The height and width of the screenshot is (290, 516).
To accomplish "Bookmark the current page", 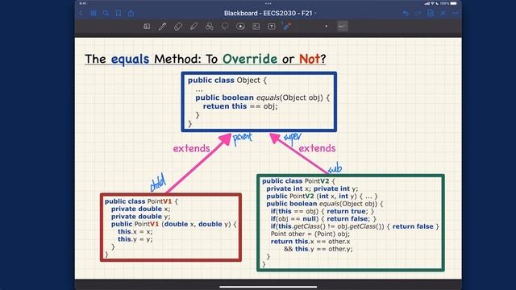I will [119, 13].
